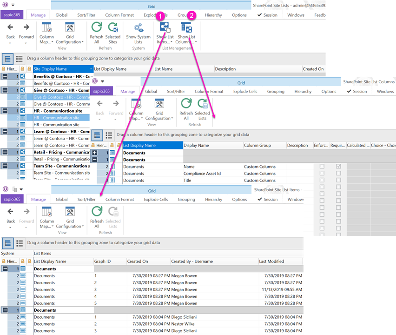Switch to hierarchy view in Site List Items window
The height and width of the screenshot is (335, 396).
point(8,243)
